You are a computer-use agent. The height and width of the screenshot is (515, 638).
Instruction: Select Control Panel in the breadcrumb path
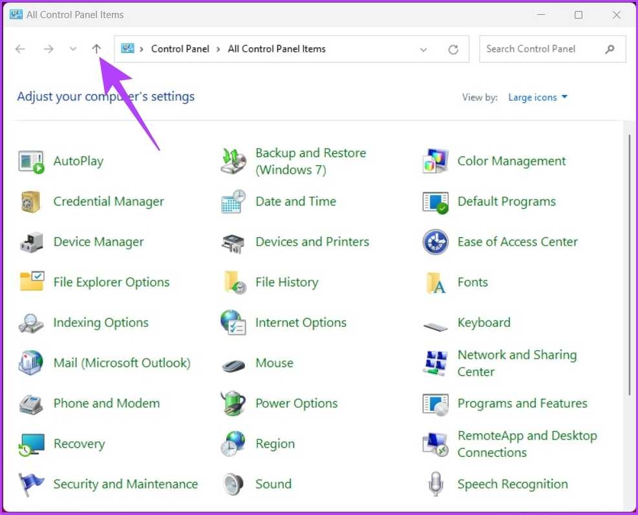pos(180,49)
